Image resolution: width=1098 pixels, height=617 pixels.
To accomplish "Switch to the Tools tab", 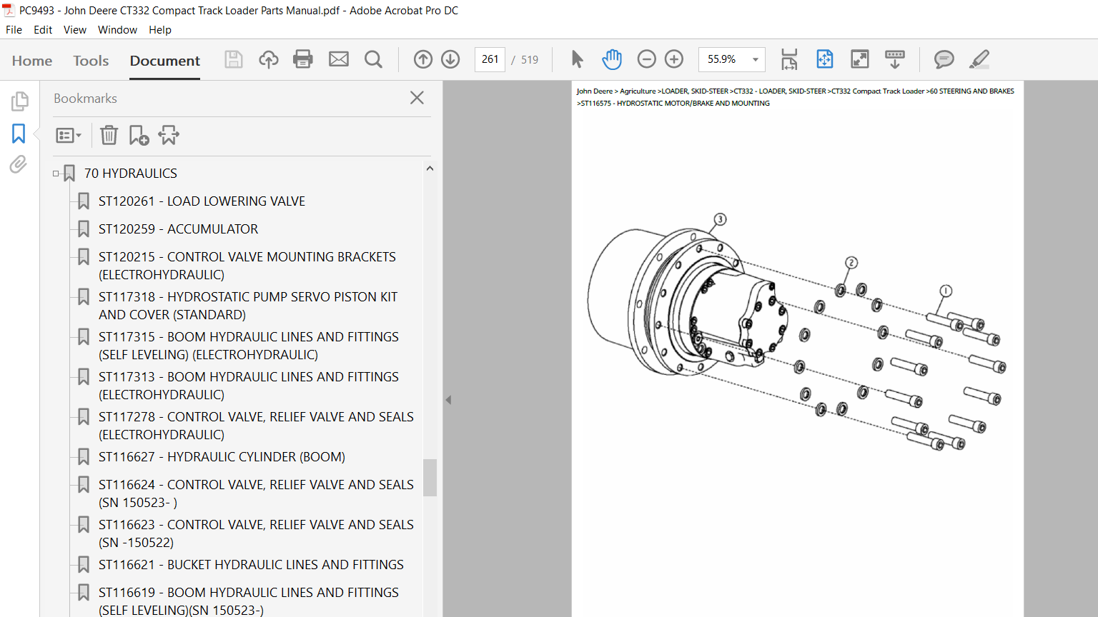I will (x=91, y=61).
